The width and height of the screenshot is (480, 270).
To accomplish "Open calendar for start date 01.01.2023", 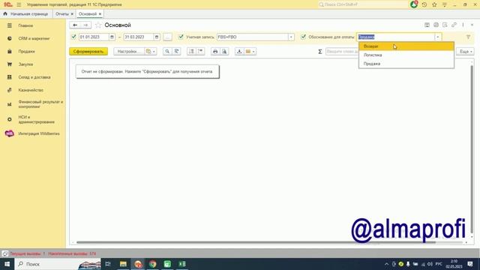I will pos(112,37).
